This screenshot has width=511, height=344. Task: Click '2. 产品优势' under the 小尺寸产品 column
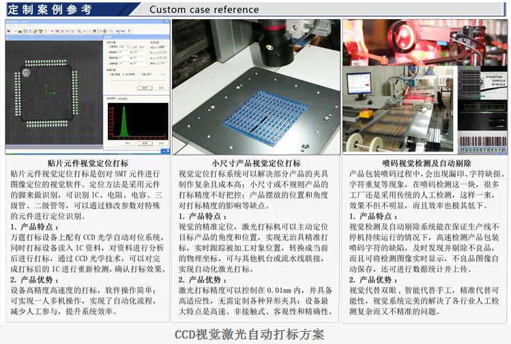203,279
